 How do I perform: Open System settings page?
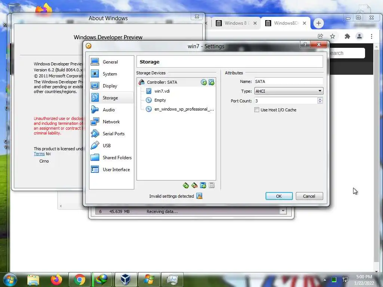point(111,74)
